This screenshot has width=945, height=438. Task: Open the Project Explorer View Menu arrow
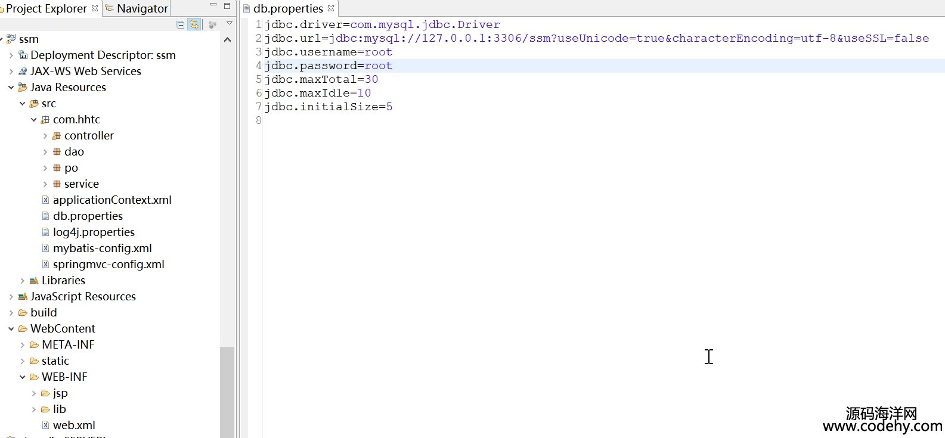point(230,24)
